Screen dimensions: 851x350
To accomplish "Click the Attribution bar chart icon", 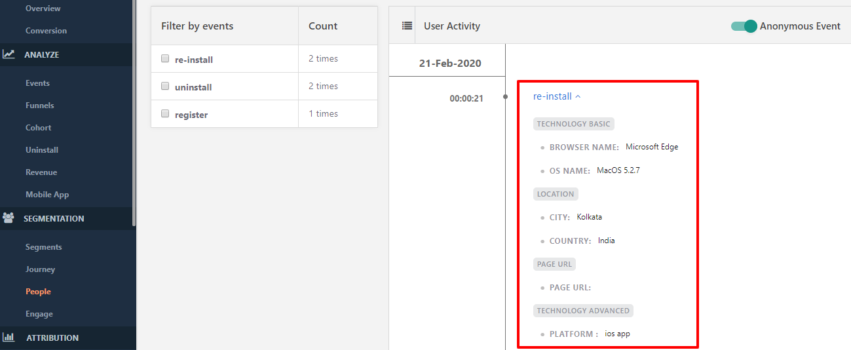I will [x=9, y=338].
